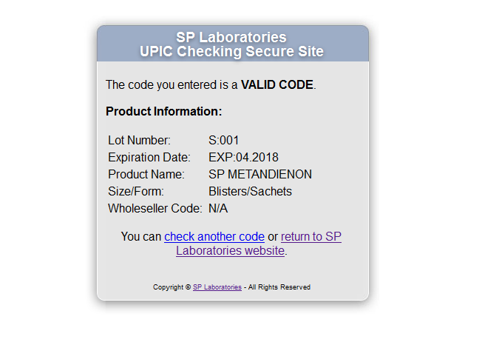Click the expiration value EXP:04.2018

(243, 158)
